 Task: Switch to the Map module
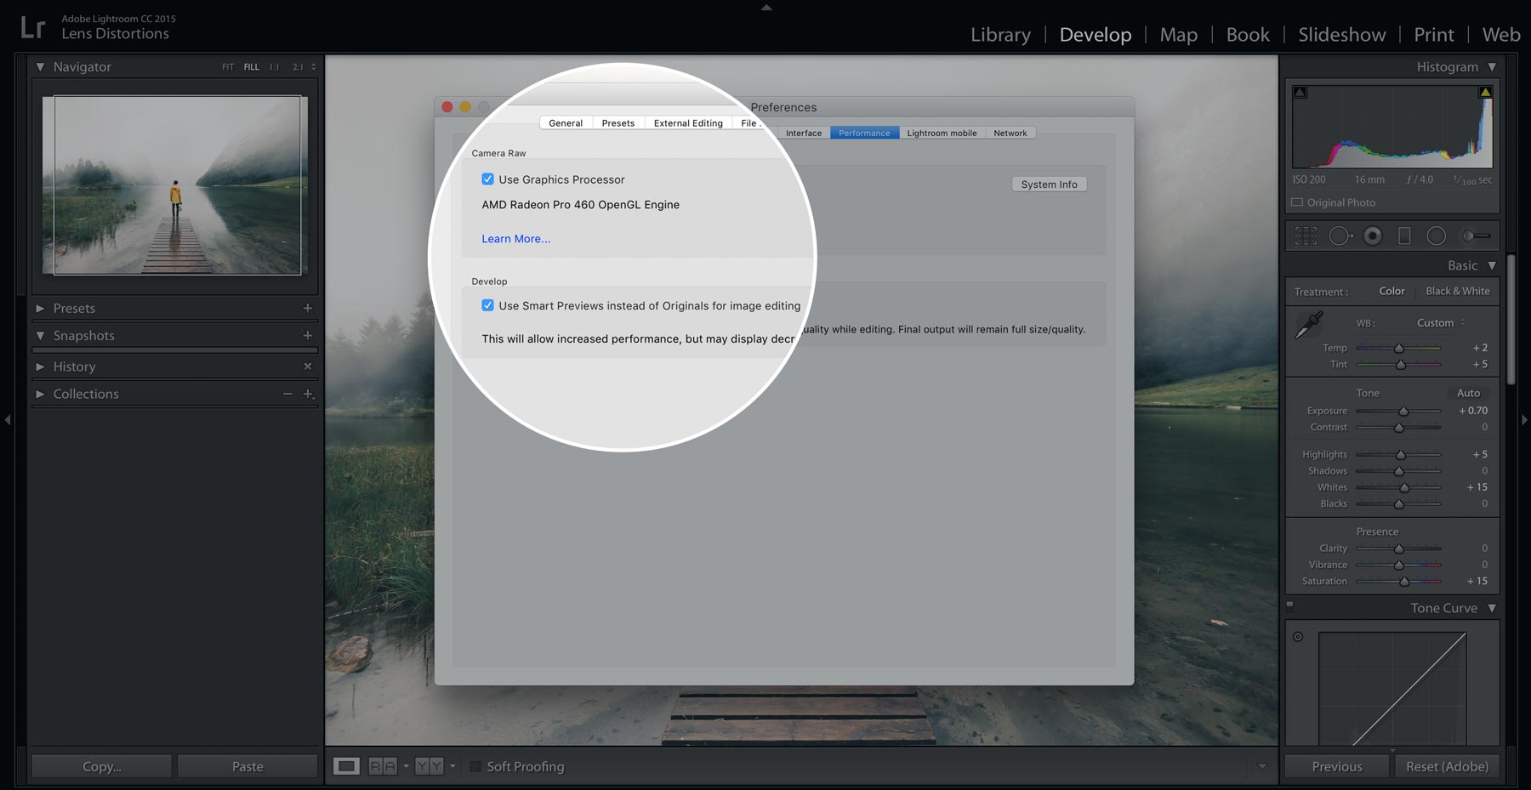[1179, 35]
